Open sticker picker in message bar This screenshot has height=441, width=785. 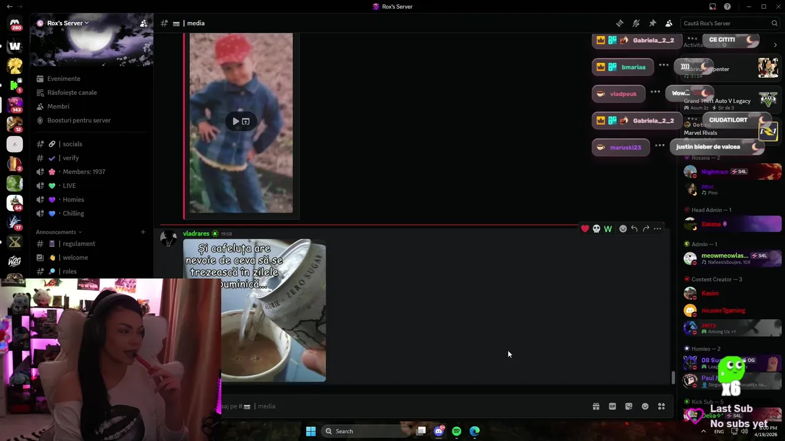coord(629,406)
